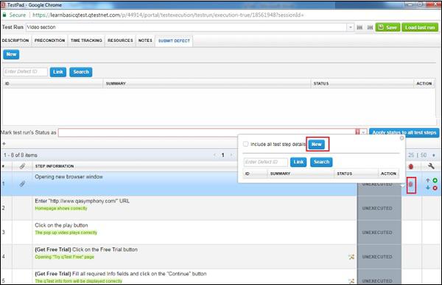Click Load last run button
Viewport: 442px width, 285px height.
pyautogui.click(x=420, y=27)
